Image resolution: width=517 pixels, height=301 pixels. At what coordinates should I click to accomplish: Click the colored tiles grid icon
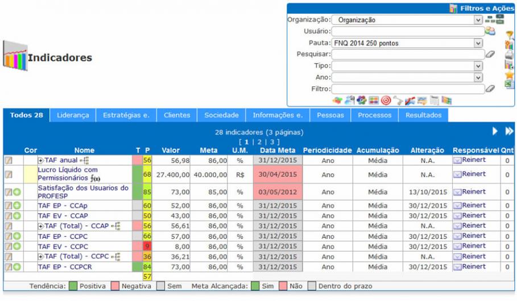click(374, 100)
